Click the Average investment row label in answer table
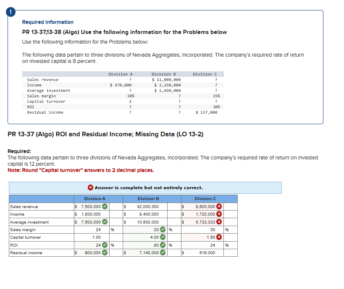The height and width of the screenshot is (289, 344). [29, 222]
